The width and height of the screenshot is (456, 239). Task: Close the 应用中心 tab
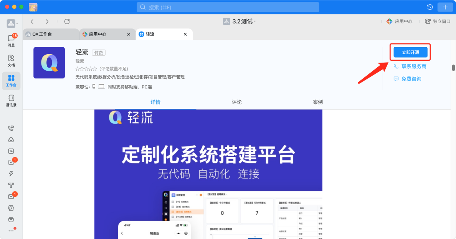[x=129, y=34]
